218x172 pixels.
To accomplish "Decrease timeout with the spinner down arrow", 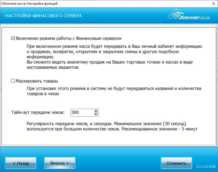I will click(x=96, y=114).
